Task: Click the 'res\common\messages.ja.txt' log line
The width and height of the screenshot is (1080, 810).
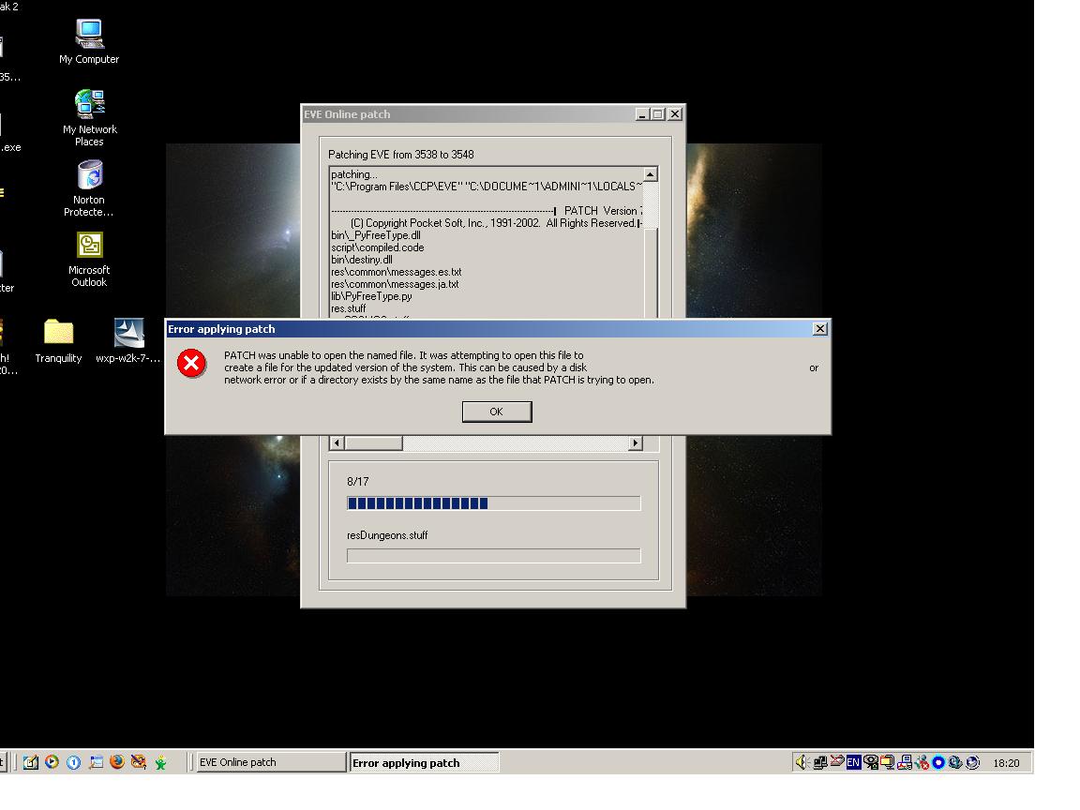Action: click(x=395, y=284)
